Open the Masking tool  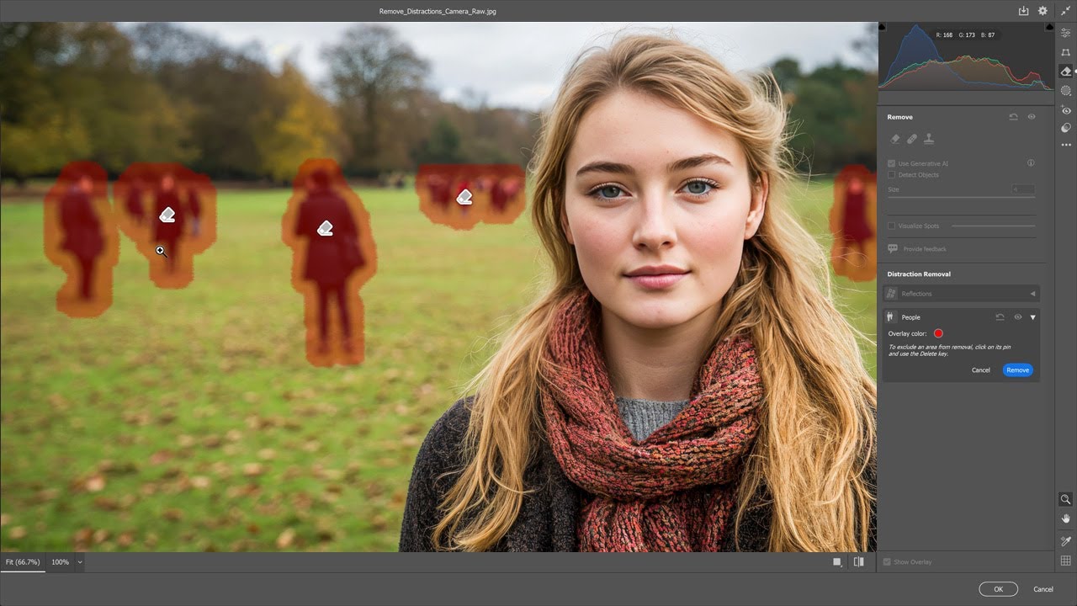pyautogui.click(x=1066, y=91)
